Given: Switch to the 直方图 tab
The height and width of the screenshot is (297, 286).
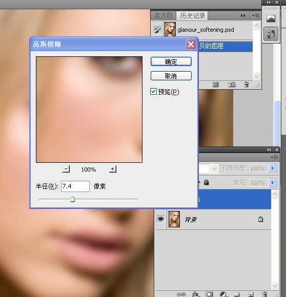Looking at the screenshot, I should coord(163,16).
